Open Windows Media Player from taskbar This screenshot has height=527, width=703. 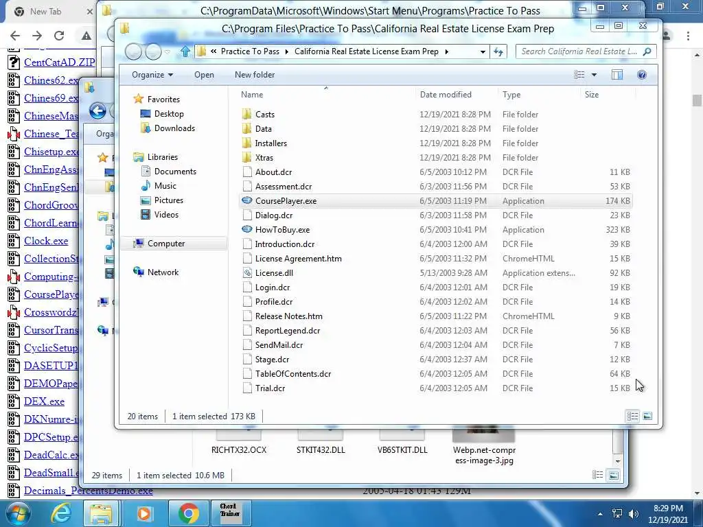click(144, 513)
